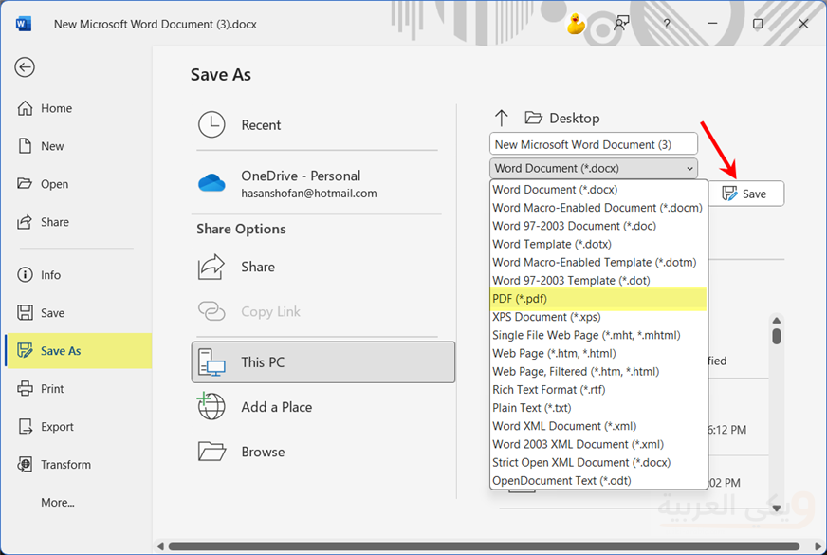The height and width of the screenshot is (555, 827).
Task: Choose Word 97-2003 Document (*.doc)
Action: 598,226
